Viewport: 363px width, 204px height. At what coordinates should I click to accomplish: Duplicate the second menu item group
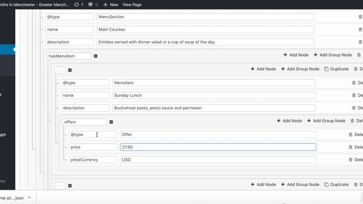[336, 185]
